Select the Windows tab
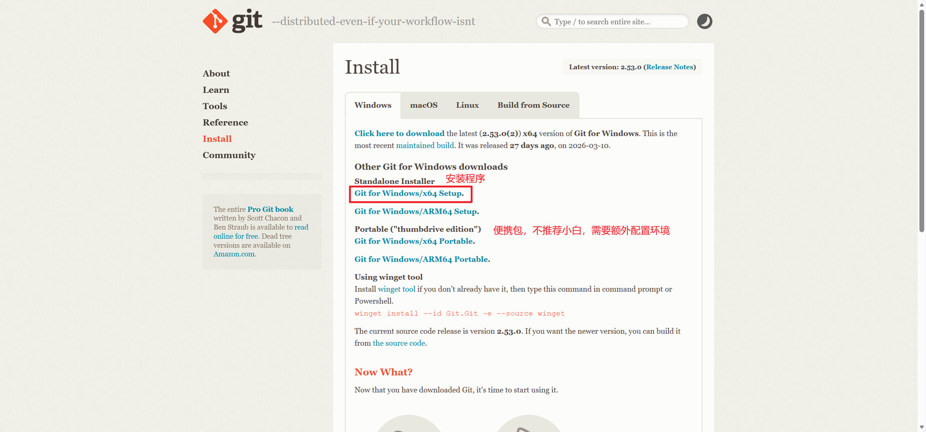 tap(373, 105)
